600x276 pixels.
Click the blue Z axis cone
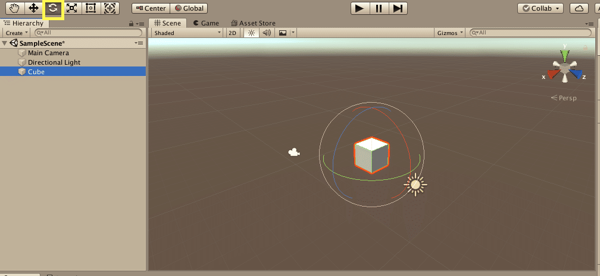(x=576, y=74)
